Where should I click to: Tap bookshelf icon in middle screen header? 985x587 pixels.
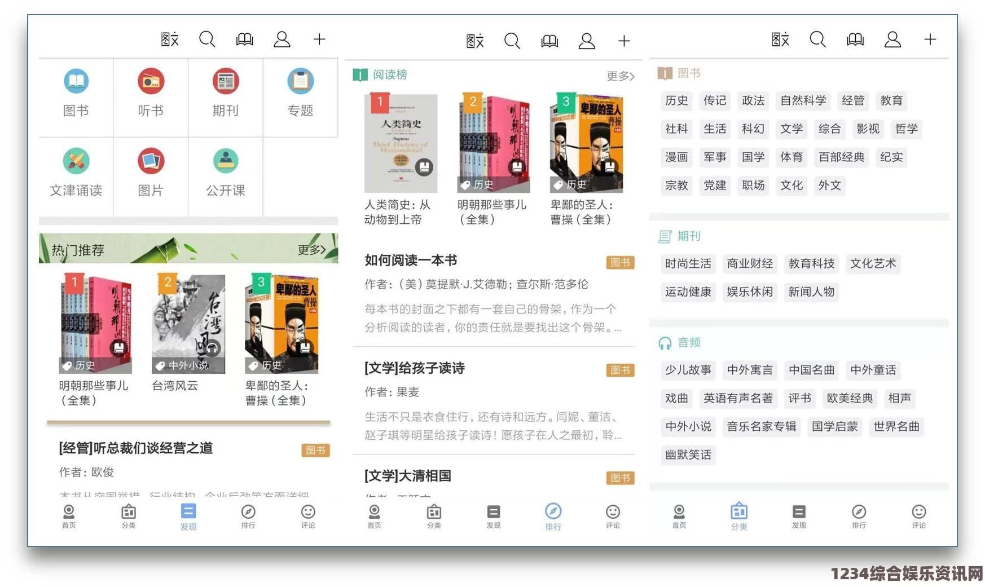point(549,41)
